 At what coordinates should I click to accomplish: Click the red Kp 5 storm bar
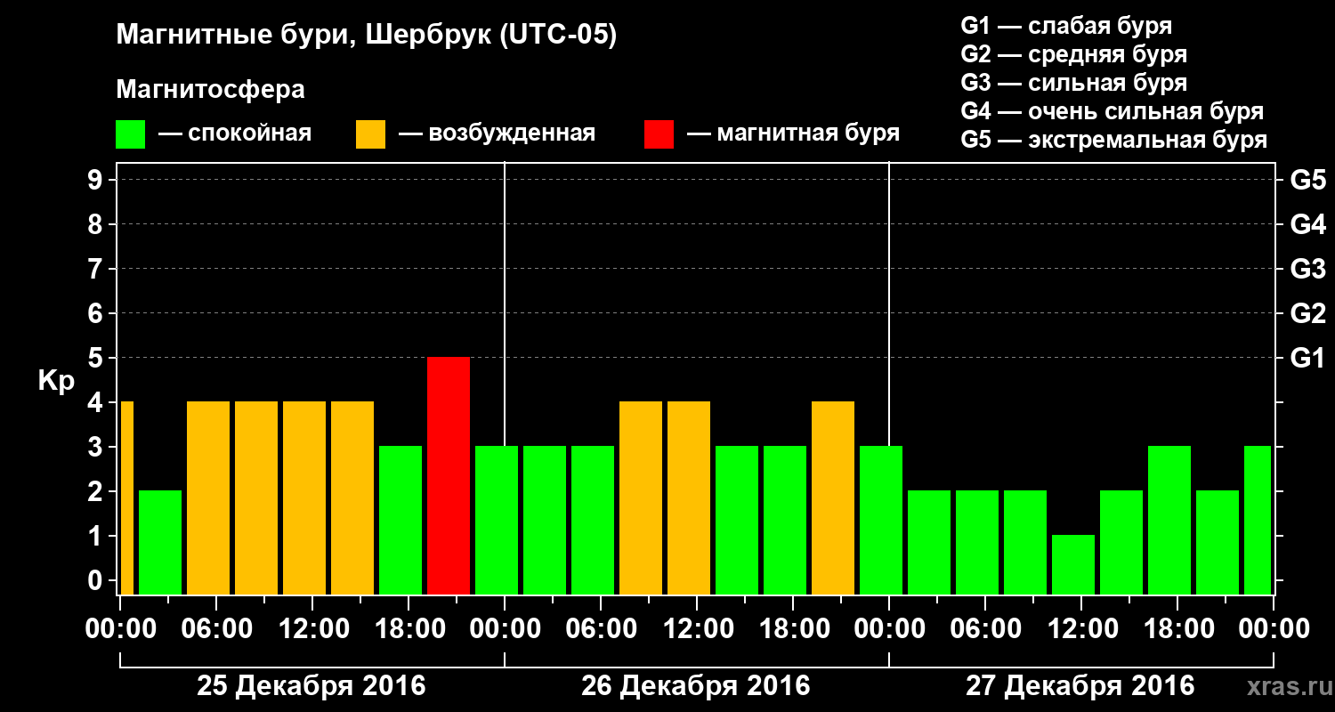click(449, 475)
